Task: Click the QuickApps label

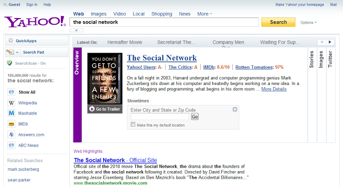Action: pos(26,41)
